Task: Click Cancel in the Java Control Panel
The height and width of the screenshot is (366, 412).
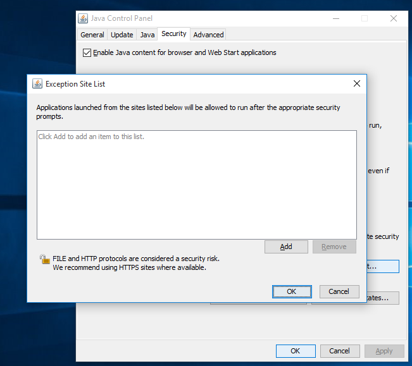Action: coord(340,351)
